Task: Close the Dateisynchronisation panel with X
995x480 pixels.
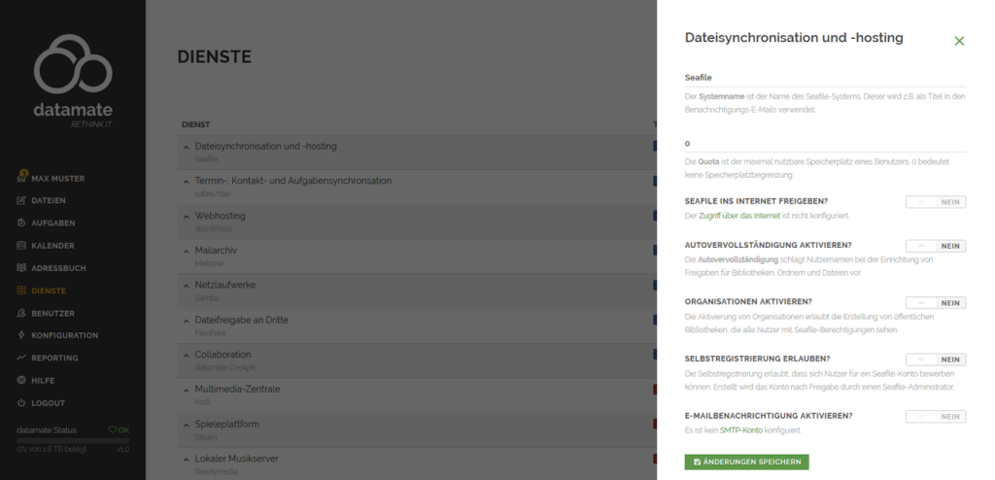Action: point(959,41)
